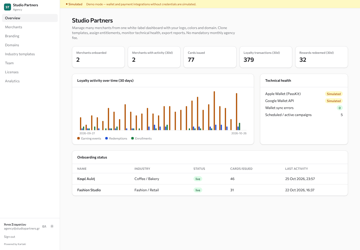Click the agency@studiopartners.gr email text

point(22,228)
